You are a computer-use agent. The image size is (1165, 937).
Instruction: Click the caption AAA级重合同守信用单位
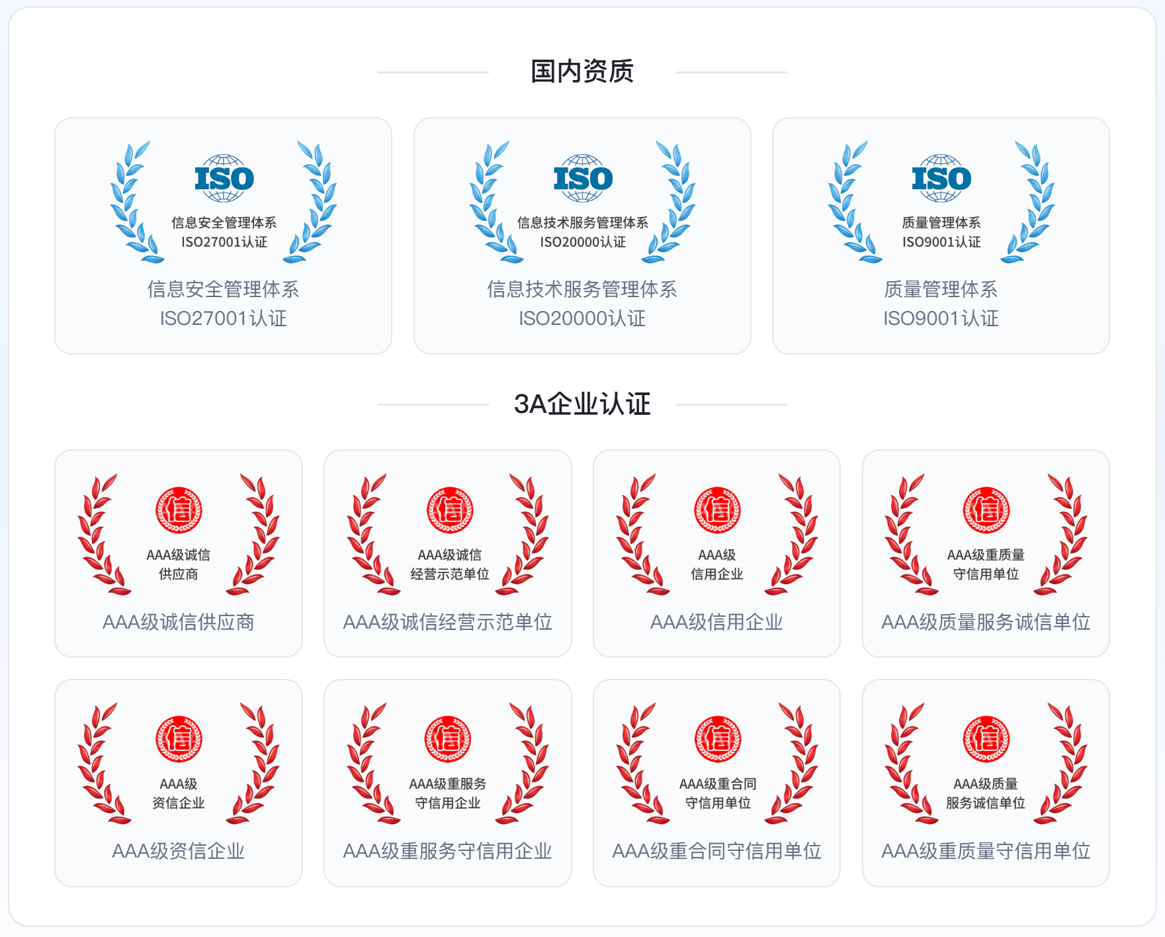(x=716, y=851)
